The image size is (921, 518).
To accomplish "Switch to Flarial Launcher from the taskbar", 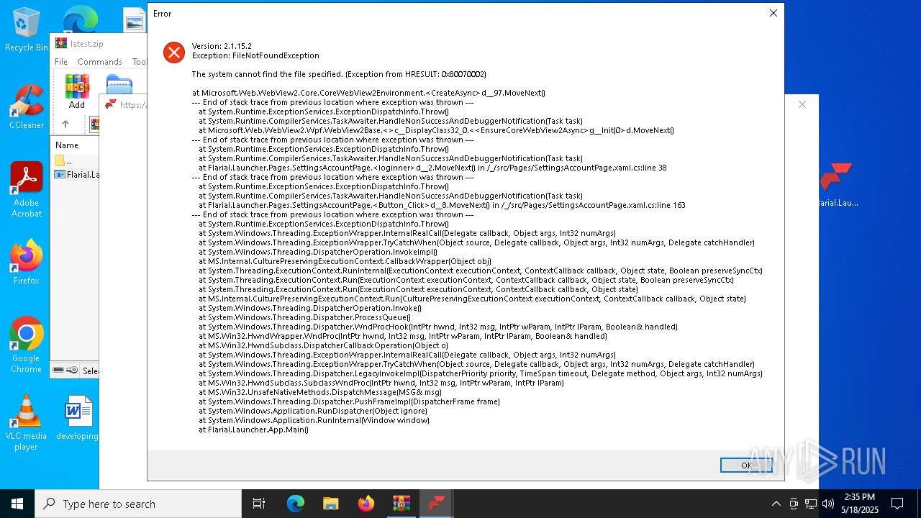I will (436, 504).
